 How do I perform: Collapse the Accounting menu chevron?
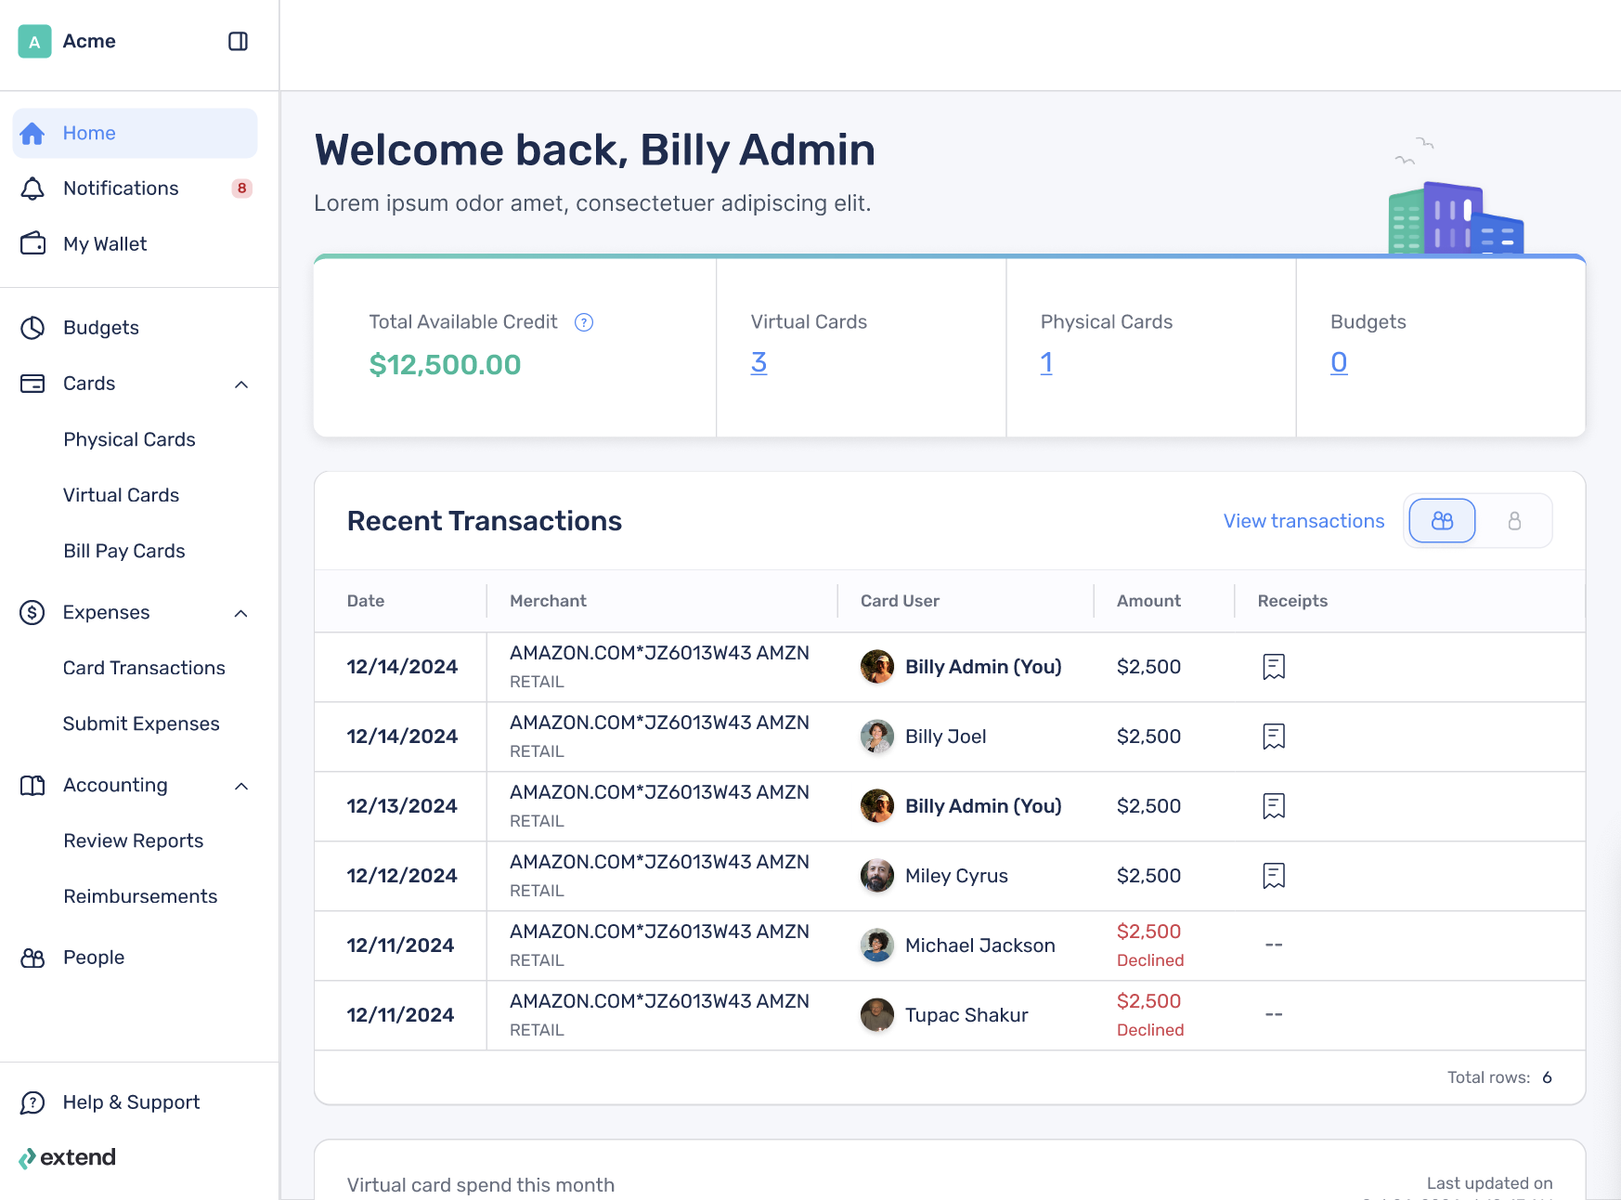pyautogui.click(x=241, y=786)
